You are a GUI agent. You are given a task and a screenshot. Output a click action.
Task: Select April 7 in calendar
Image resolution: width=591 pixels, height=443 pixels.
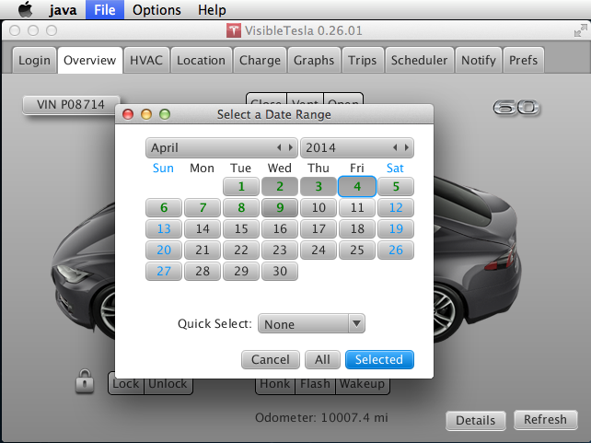(x=203, y=207)
